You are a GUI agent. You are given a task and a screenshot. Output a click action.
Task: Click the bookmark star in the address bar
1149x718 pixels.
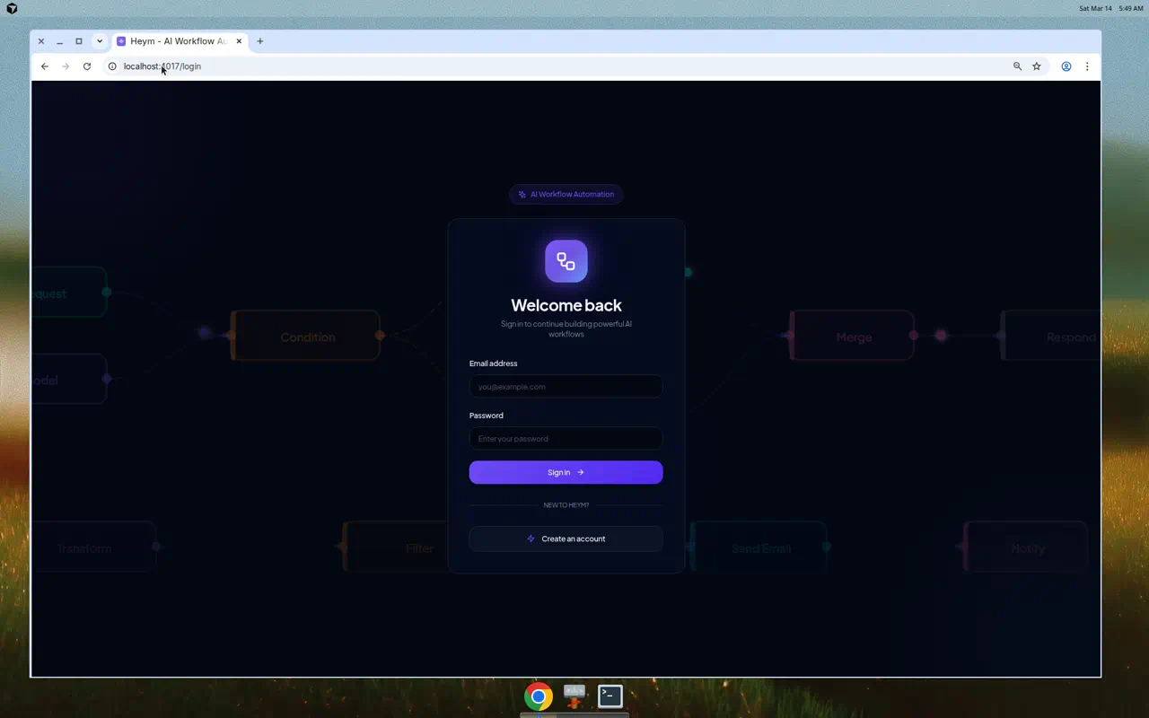(x=1037, y=66)
